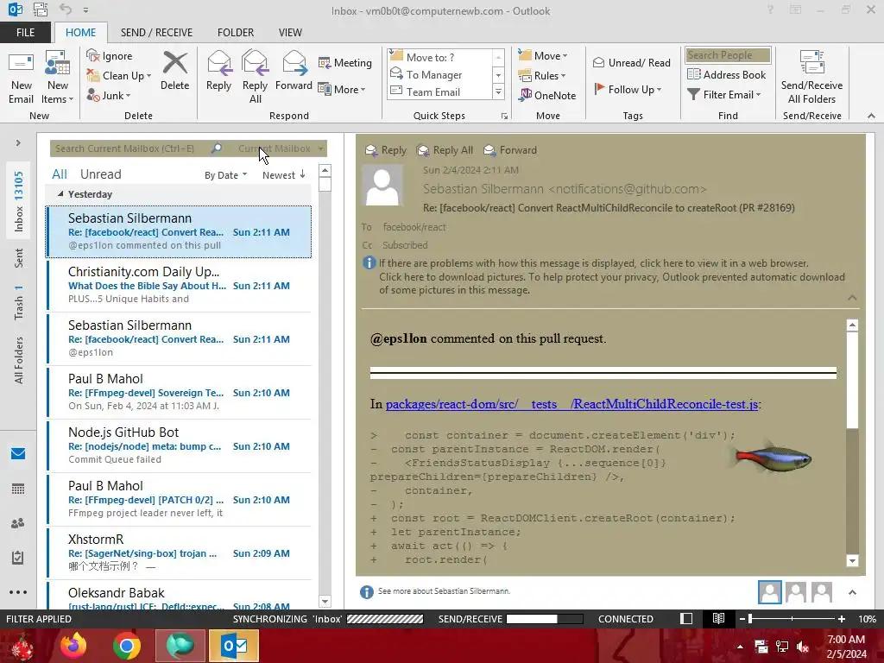Open the Node.js GitHub Bot email
Image resolution: width=884 pixels, height=663 pixels.
pos(180,446)
